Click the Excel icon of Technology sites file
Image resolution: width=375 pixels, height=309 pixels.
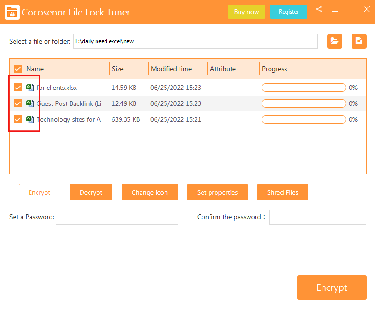pyautogui.click(x=30, y=119)
